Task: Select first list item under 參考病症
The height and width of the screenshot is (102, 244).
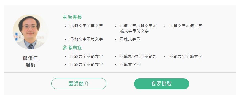Action: tap(87, 56)
